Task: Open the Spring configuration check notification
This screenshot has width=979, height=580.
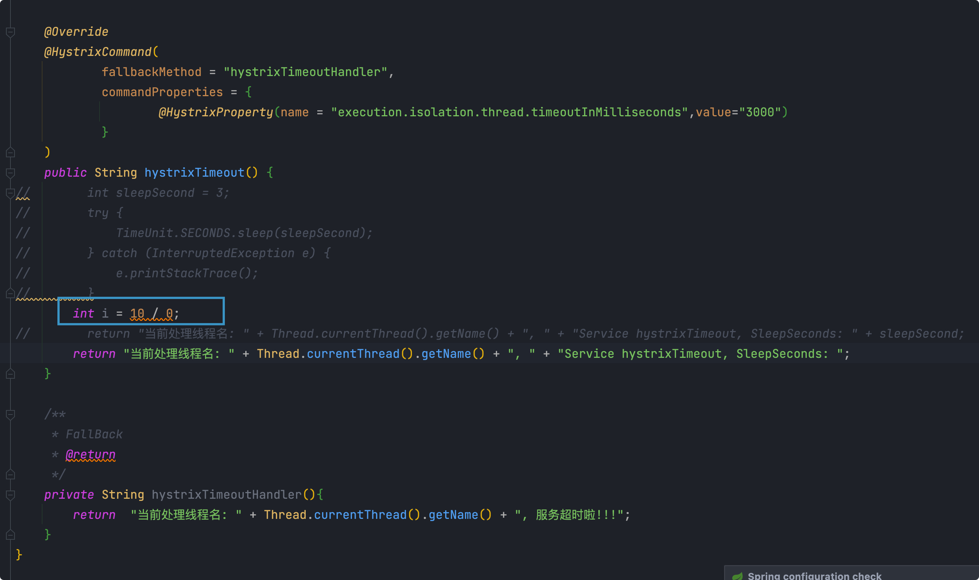Action: click(814, 576)
